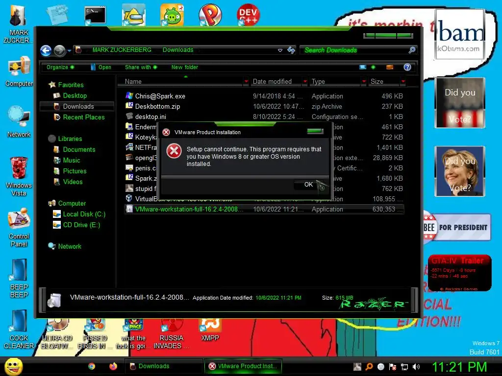
Task: Switch to Downloads taskbar button
Action: (163, 366)
